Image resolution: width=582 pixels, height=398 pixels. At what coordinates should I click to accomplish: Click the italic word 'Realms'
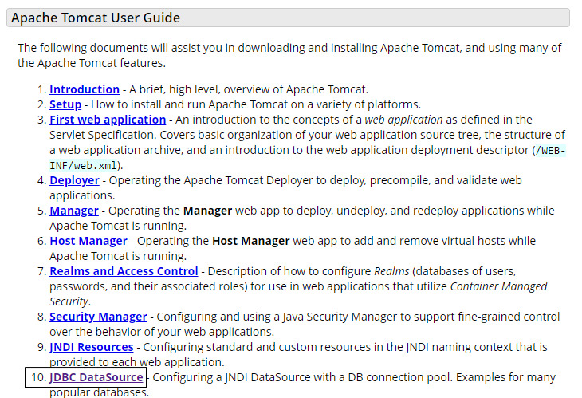point(391,271)
